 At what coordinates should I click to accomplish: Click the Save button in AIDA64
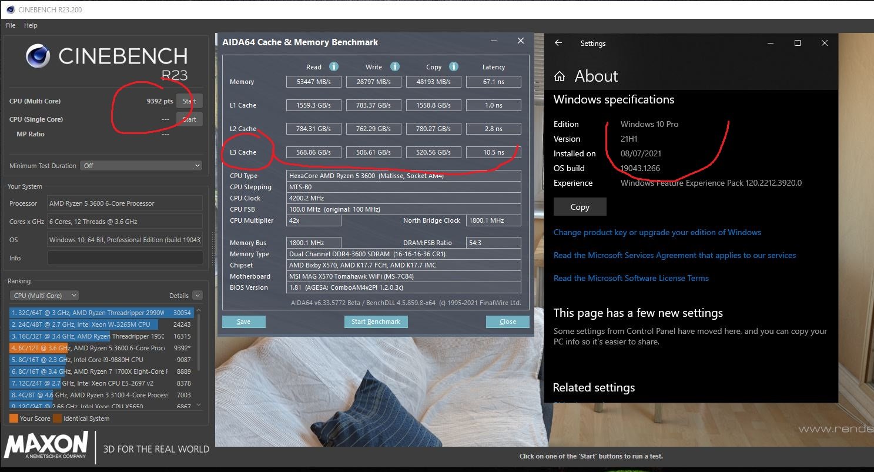coord(244,322)
